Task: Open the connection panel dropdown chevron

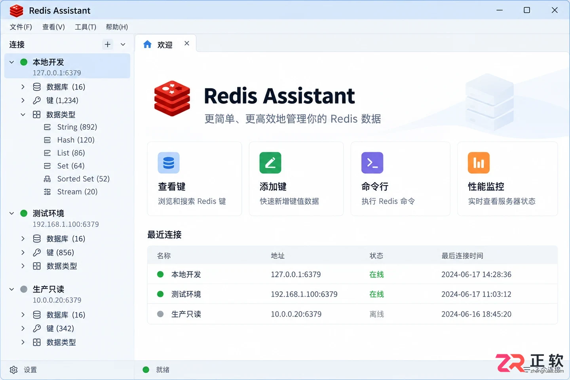Action: 123,44
